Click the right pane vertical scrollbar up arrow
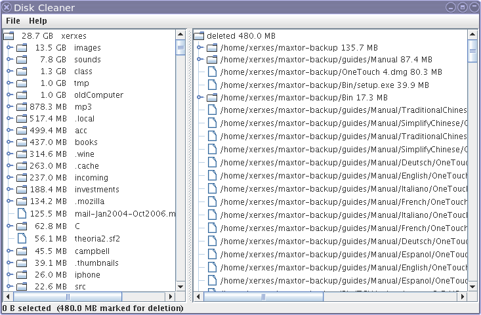 pos(471,33)
